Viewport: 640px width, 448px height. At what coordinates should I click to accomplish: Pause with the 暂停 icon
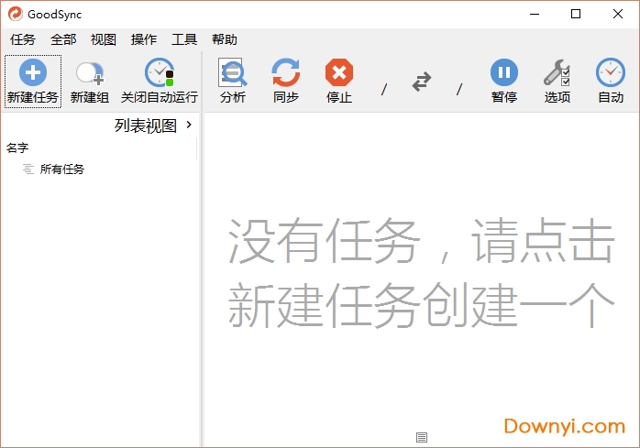point(503,73)
